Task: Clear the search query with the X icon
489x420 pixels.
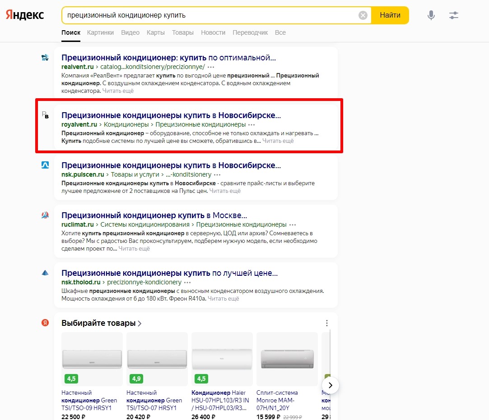Action: (363, 15)
